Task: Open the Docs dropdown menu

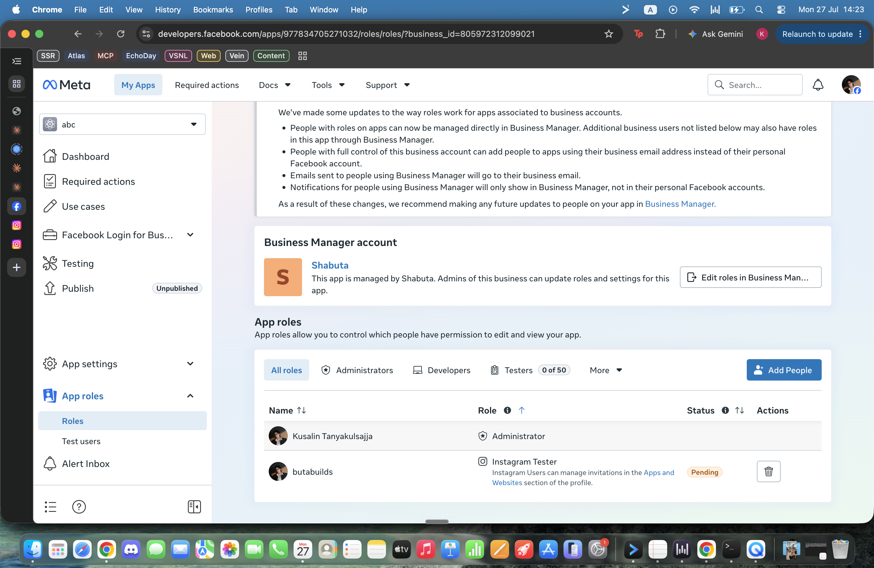Action: point(274,85)
